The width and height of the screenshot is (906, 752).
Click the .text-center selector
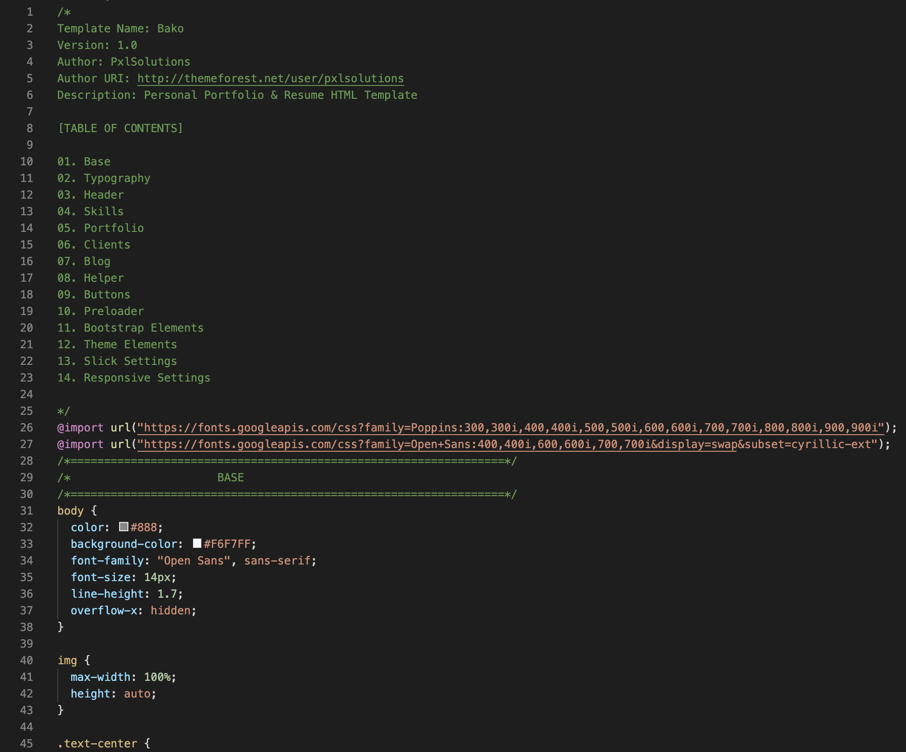97,744
